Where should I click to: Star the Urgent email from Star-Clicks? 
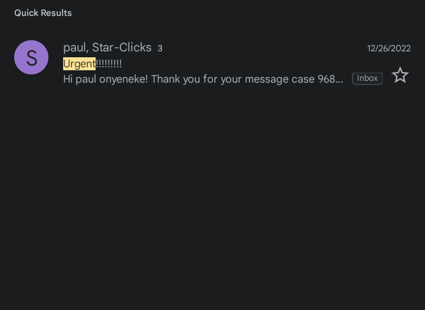[400, 75]
